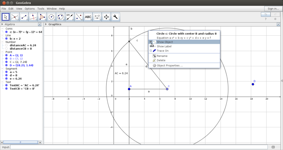This screenshot has width=283, height=150.
Task: Click point A on the graph
Action: tap(129, 89)
